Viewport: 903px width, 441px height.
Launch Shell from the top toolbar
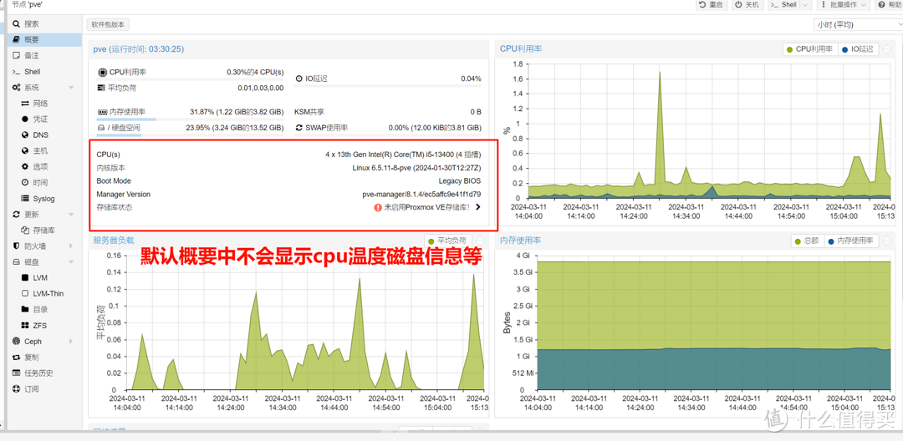[783, 5]
